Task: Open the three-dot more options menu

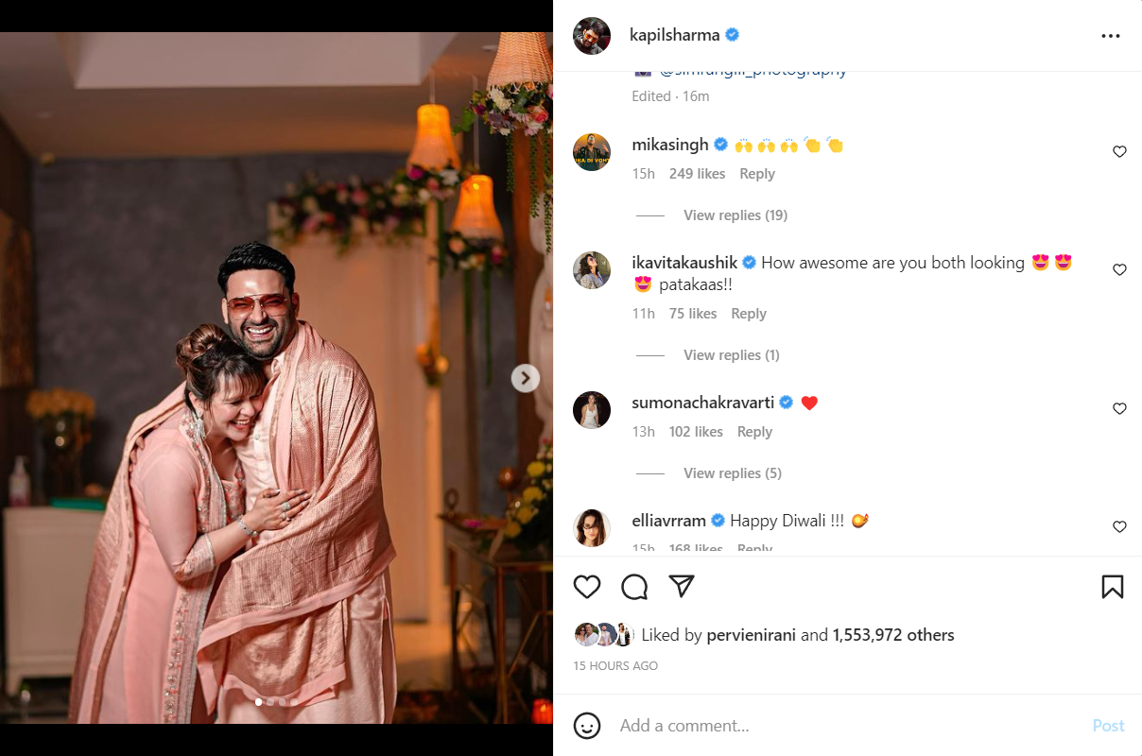Action: pos(1111,36)
